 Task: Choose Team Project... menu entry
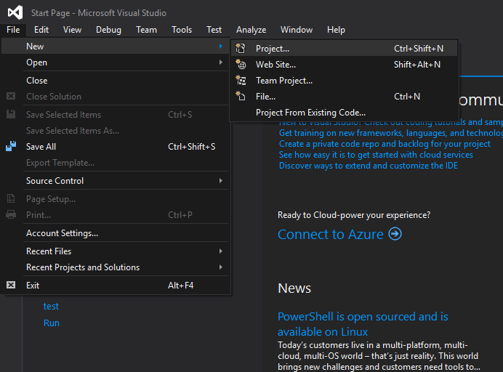click(x=344, y=81)
